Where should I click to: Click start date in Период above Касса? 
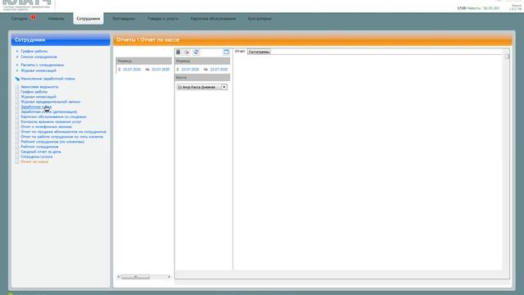pyautogui.click(x=190, y=70)
